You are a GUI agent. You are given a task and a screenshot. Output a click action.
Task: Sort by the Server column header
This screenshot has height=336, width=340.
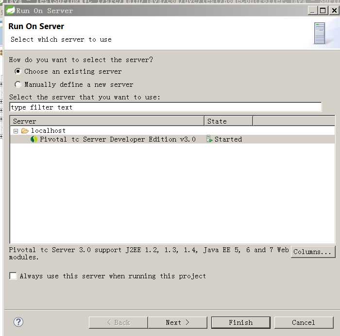[107, 121]
